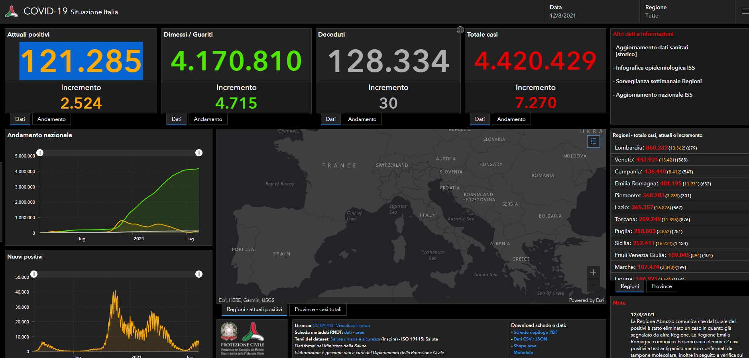Viewport: 749px width, 358px height.
Task: Click the left handle of Andamento nazionale range slider
Action: pyautogui.click(x=40, y=153)
